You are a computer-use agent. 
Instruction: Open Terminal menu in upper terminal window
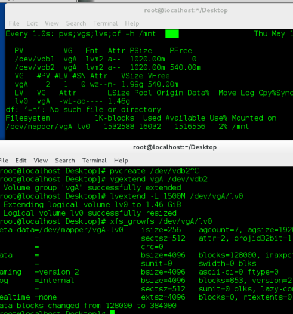[106, 23]
